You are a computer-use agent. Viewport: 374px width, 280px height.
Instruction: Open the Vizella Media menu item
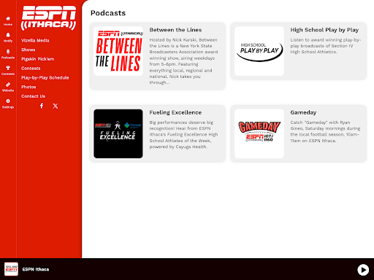click(35, 40)
